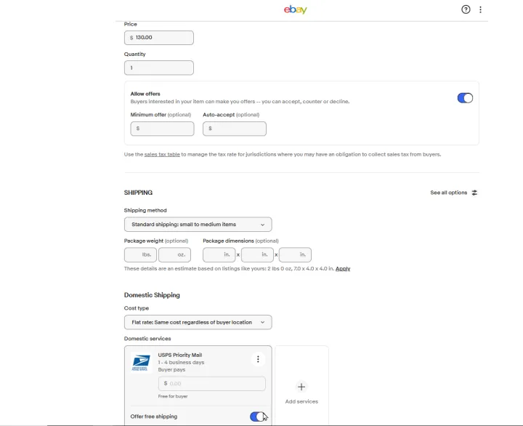Click the eBay logo
The height and width of the screenshot is (426, 523).
point(295,9)
